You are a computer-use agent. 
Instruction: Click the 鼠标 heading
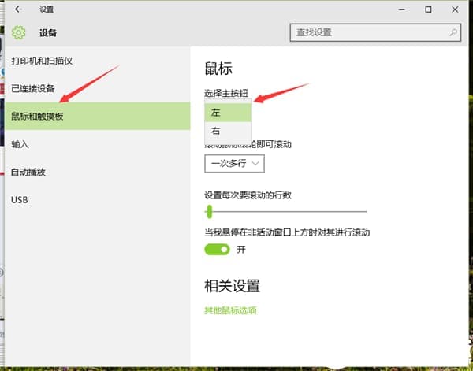point(218,69)
